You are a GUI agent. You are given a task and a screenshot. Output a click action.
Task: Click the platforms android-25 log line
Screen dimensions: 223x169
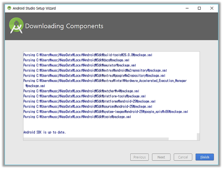(89, 101)
